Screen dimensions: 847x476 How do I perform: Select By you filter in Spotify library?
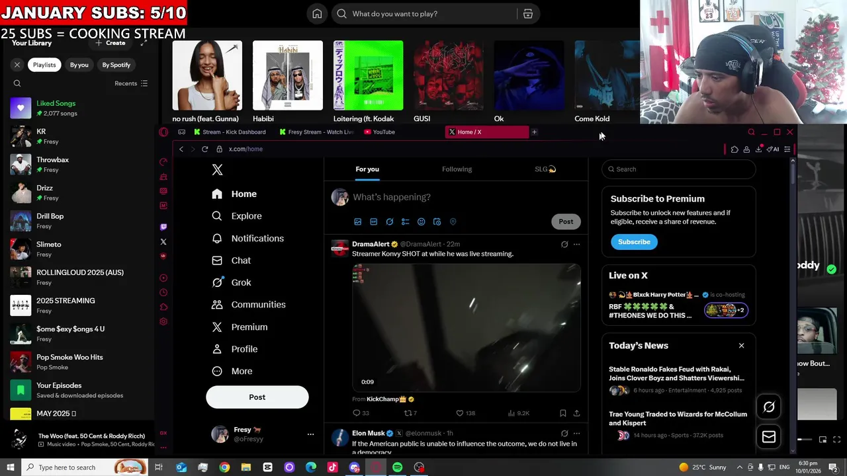[x=79, y=65]
